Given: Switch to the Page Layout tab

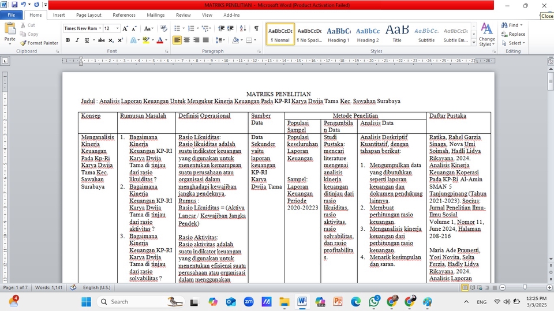Looking at the screenshot, I should pyautogui.click(x=89, y=15).
